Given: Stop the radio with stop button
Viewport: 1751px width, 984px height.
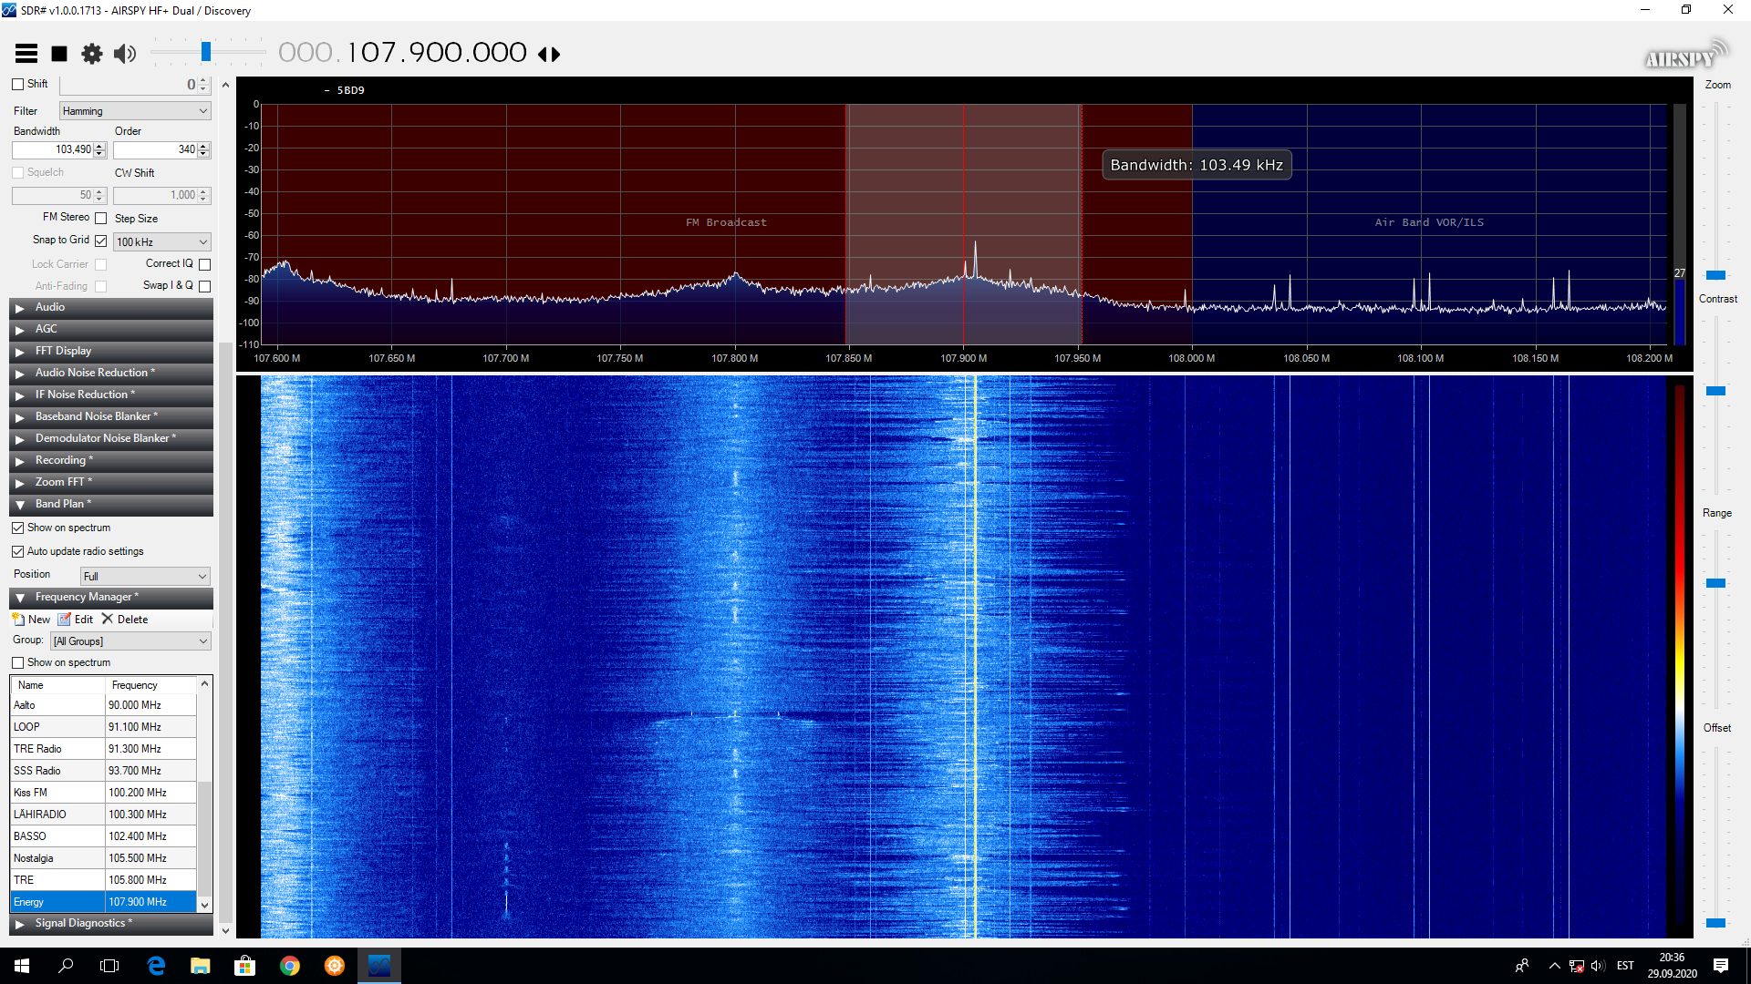Looking at the screenshot, I should click(59, 54).
